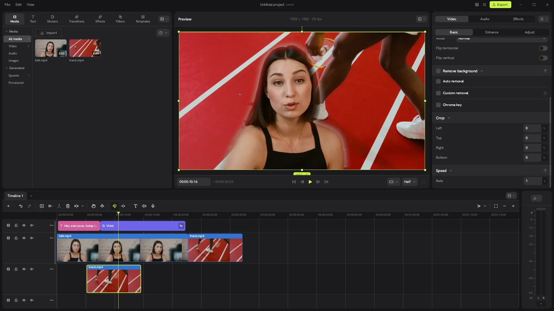
Task: Open the Stickers panel
Action: (x=53, y=19)
